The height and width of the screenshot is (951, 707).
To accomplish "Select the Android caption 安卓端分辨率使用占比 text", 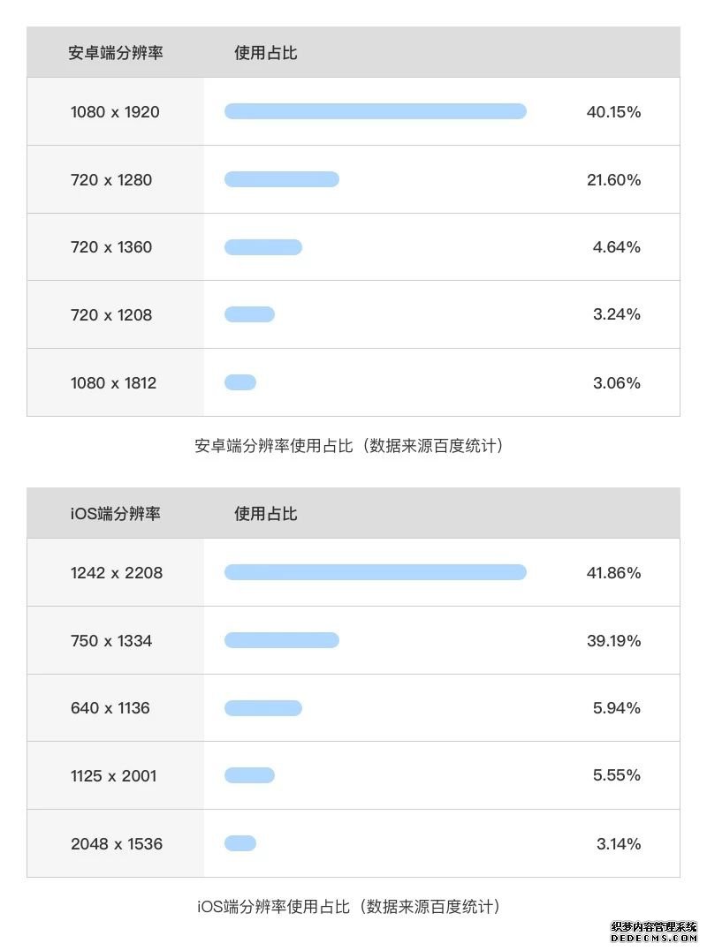I will tap(274, 447).
